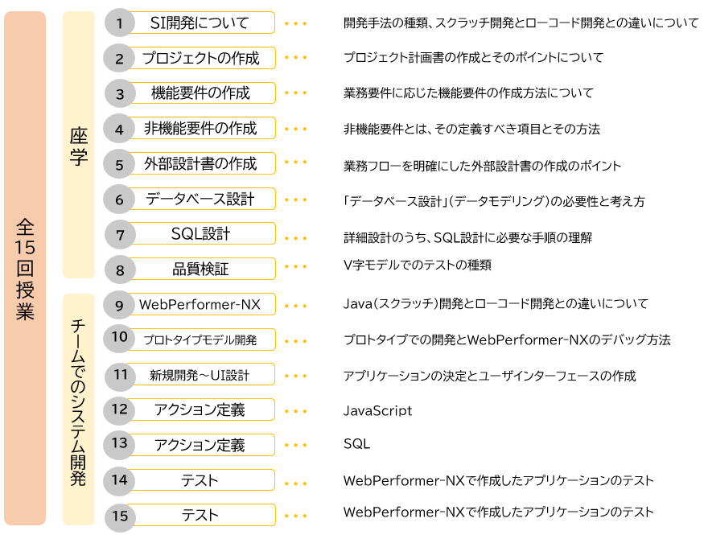This screenshot has width=708, height=539.
Task: Select the number 6 circle badge
Action: [x=120, y=200]
